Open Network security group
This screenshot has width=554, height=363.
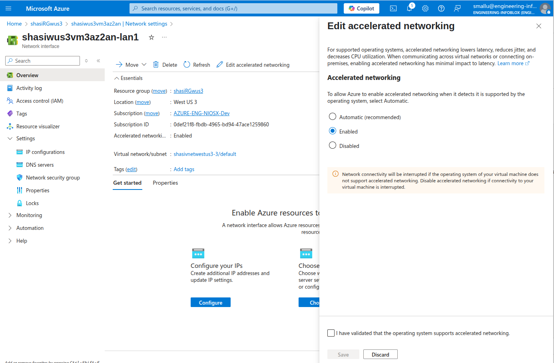52,178
